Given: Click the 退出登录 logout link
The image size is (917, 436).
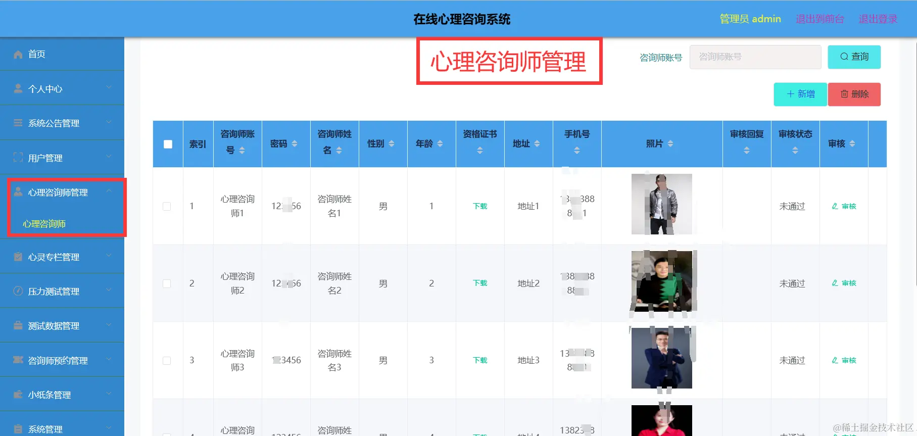Looking at the screenshot, I should (x=878, y=19).
